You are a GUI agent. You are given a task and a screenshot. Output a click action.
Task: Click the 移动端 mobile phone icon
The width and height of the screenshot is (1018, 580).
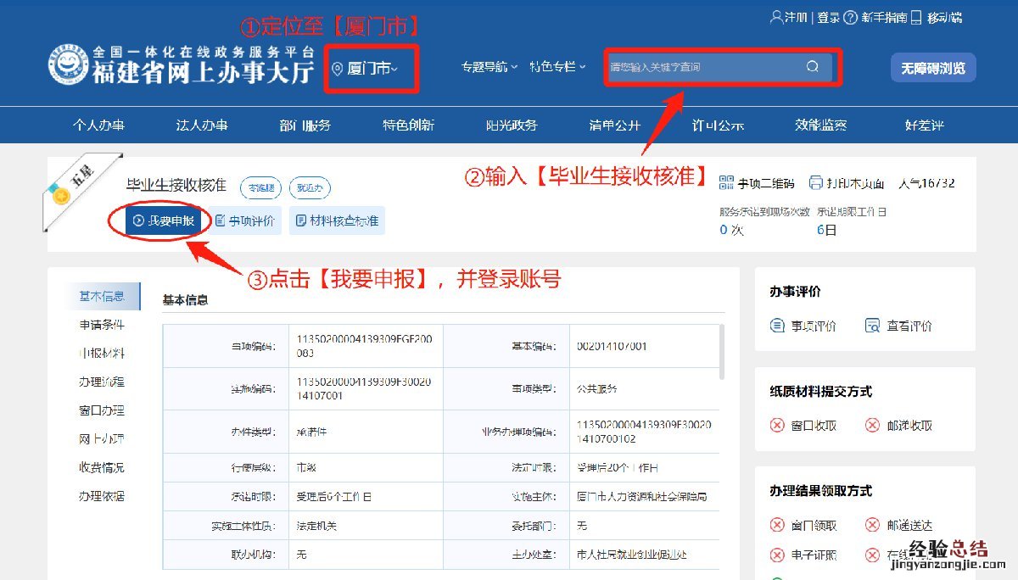click(916, 17)
